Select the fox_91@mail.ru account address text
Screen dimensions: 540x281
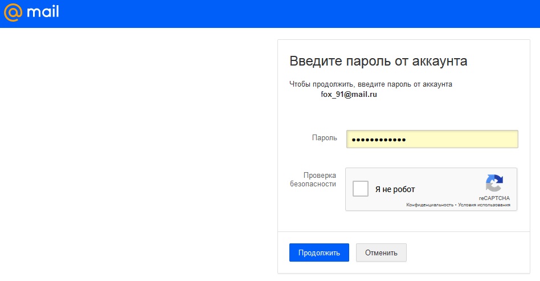click(x=349, y=94)
